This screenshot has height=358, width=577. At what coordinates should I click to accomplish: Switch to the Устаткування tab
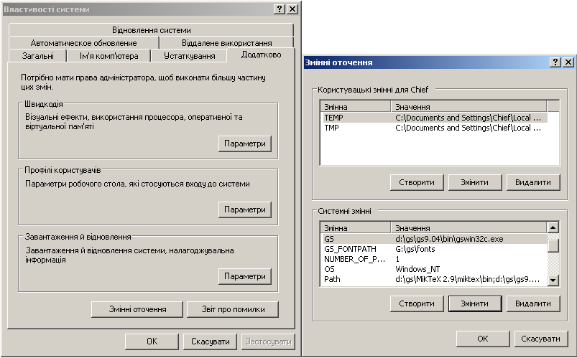(x=189, y=56)
